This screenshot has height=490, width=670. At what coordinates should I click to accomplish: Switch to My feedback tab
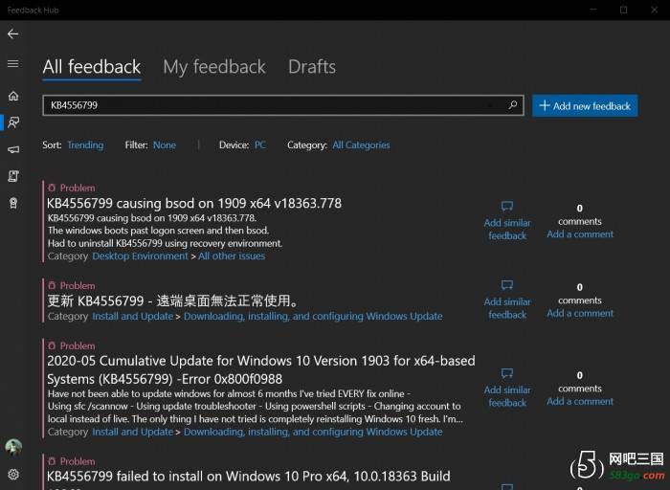[x=214, y=67]
